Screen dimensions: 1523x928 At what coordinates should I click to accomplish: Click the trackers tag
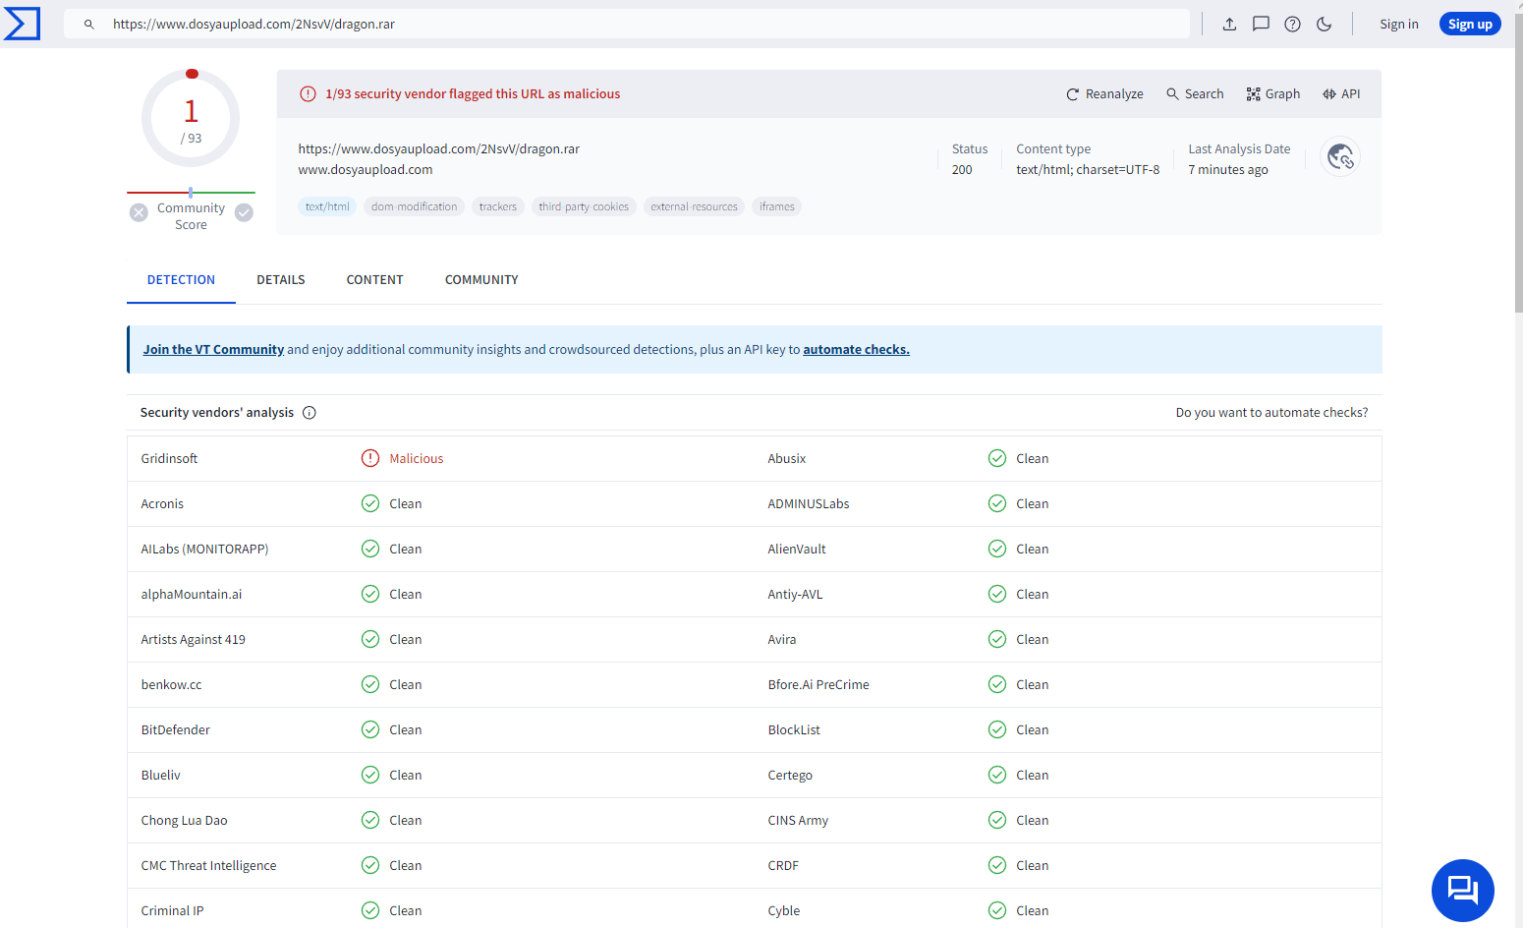tap(497, 206)
